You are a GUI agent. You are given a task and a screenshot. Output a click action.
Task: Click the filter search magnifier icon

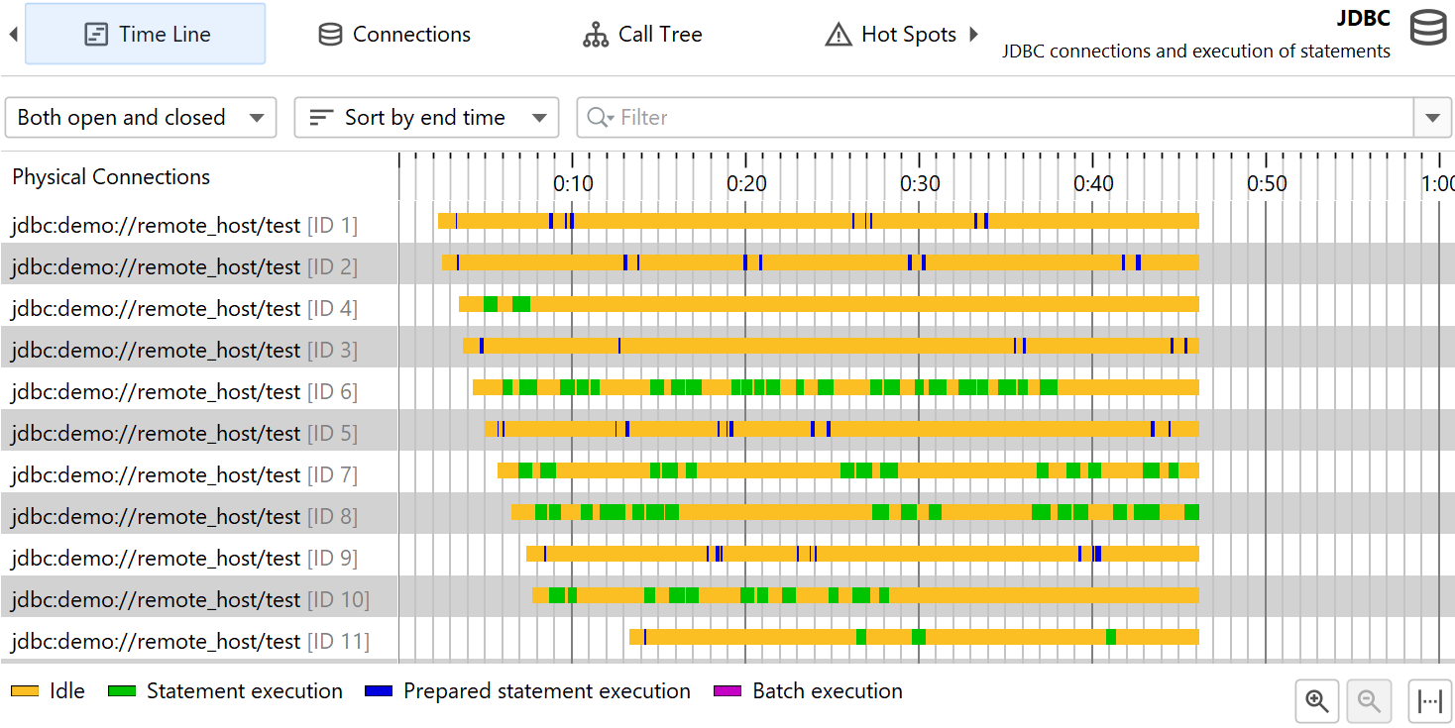[600, 118]
